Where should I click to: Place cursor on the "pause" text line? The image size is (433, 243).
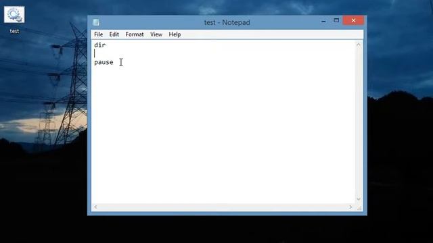[x=104, y=62]
